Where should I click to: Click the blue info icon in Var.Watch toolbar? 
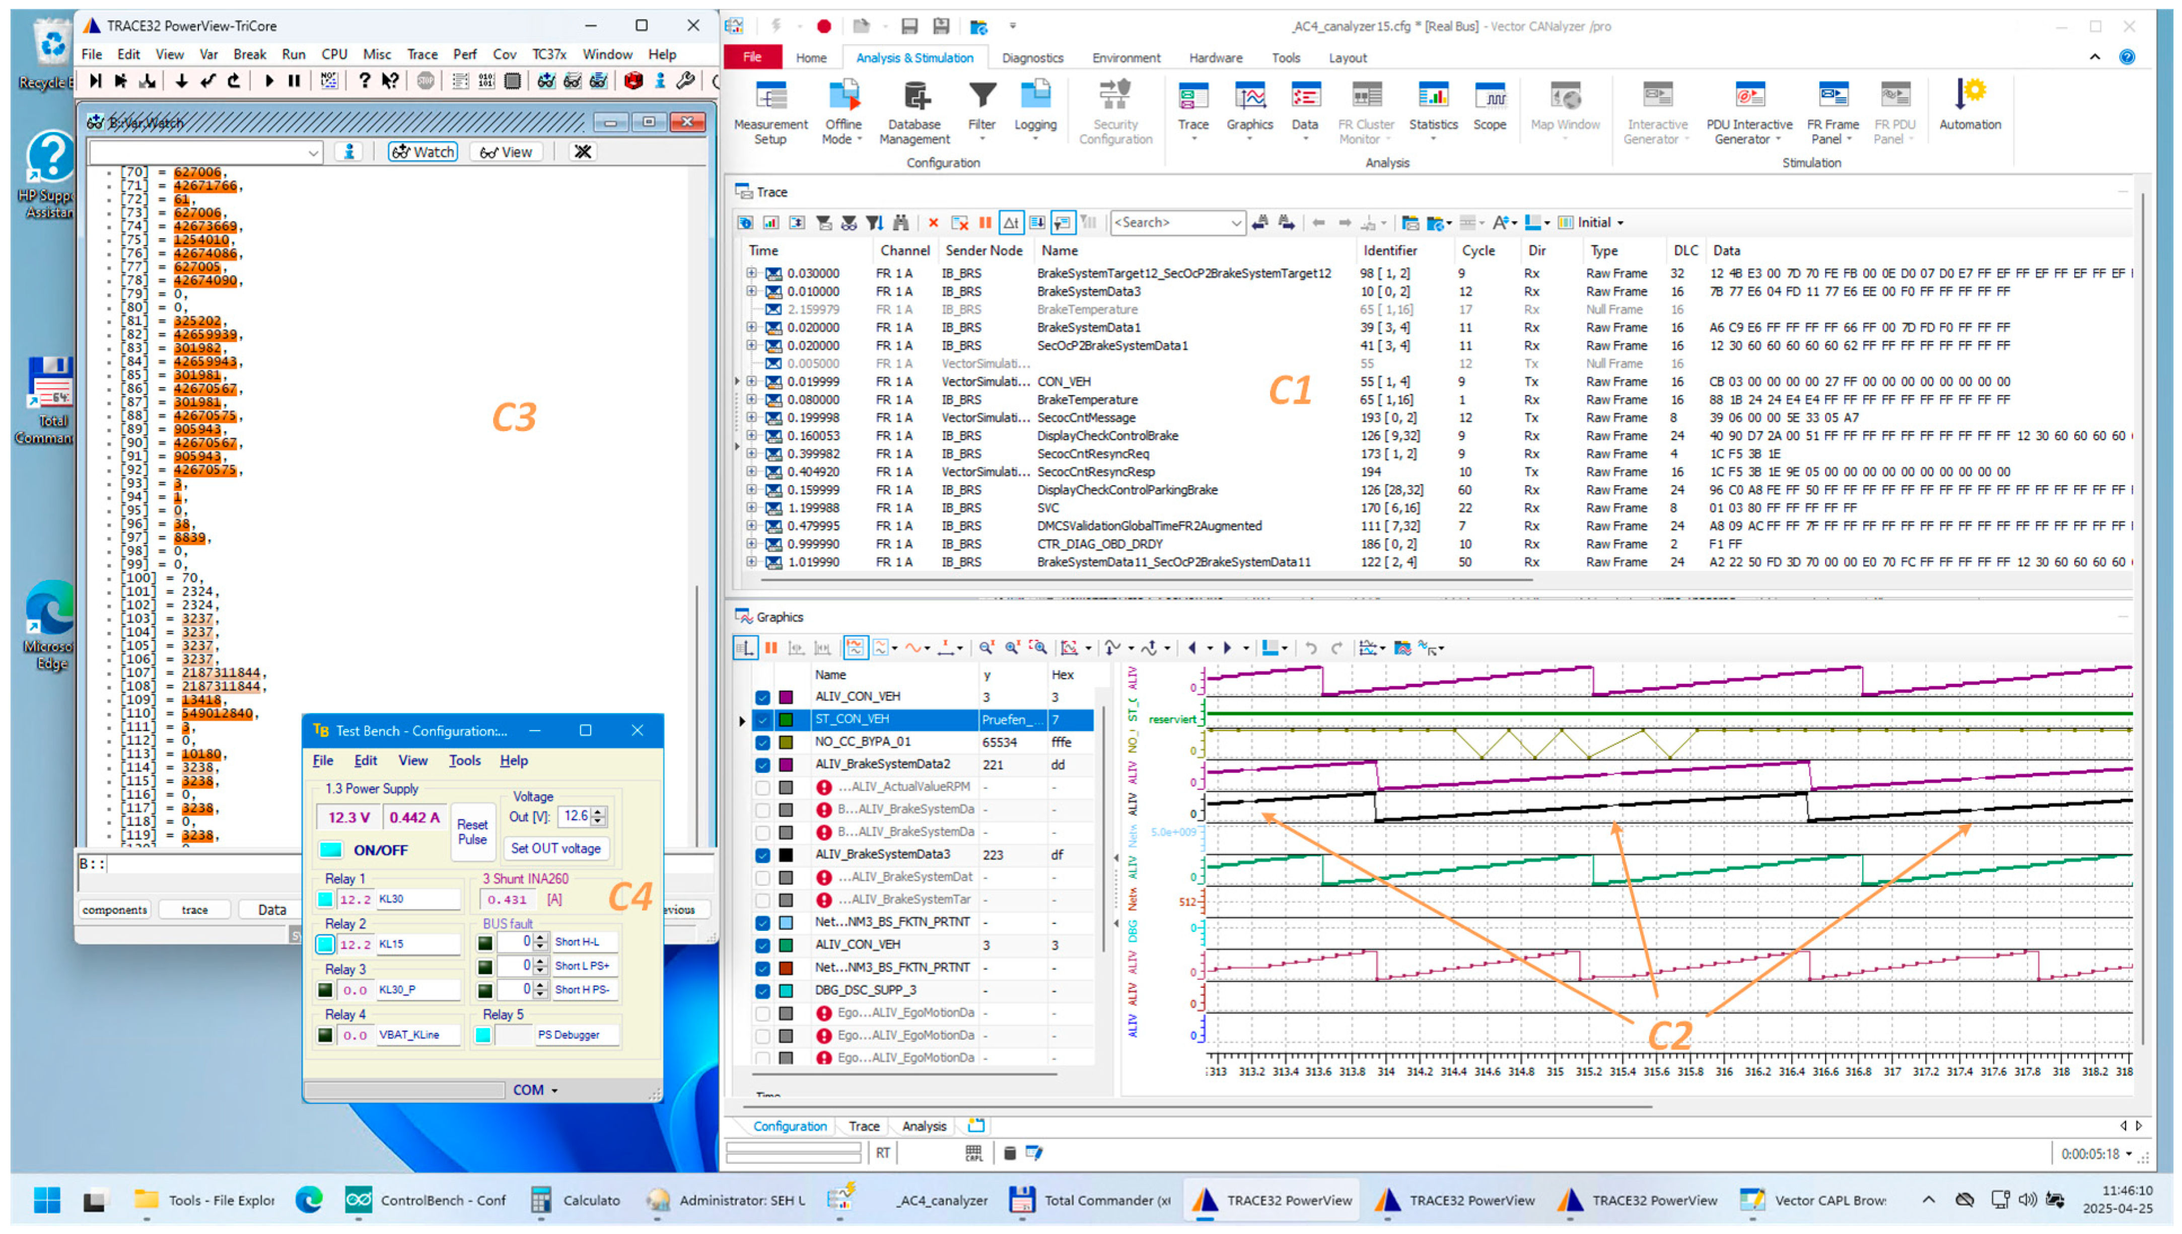coord(348,152)
